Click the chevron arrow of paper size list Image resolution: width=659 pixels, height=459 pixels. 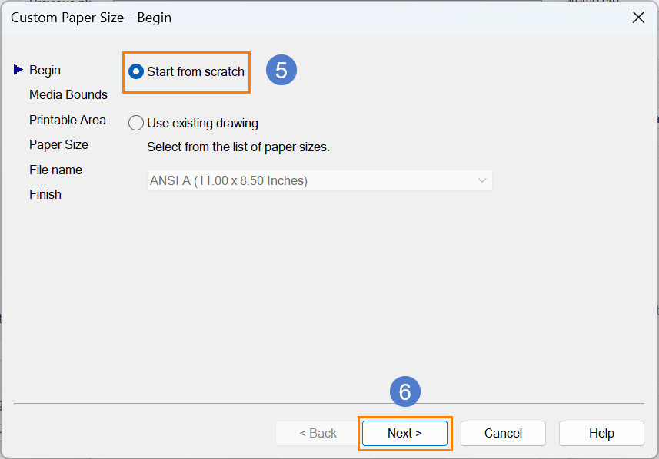coord(482,180)
